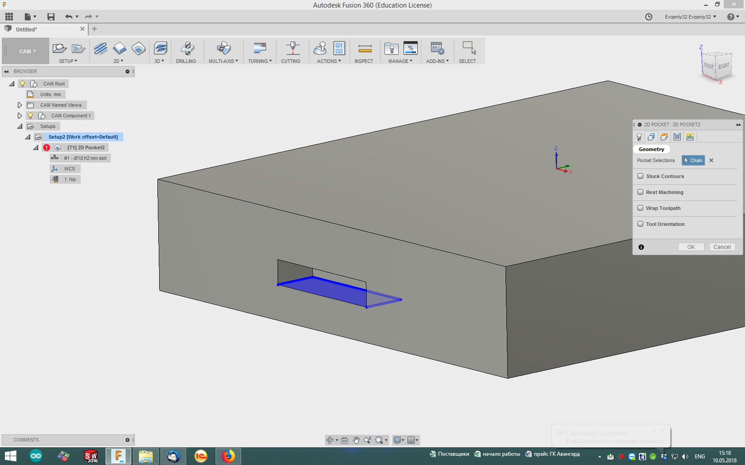Viewport: 745px width, 465px height.
Task: Open the CAM workspace dropdown
Action: [x=27, y=51]
